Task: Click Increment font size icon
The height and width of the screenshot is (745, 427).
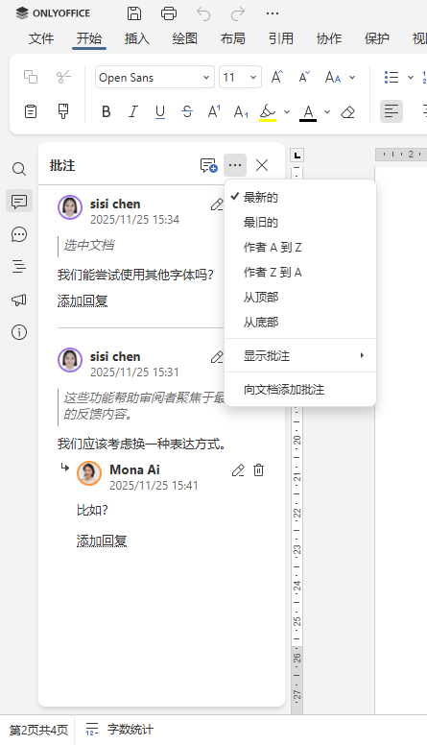Action: [277, 77]
